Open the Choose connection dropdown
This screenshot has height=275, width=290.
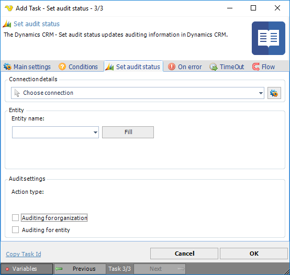pos(138,93)
